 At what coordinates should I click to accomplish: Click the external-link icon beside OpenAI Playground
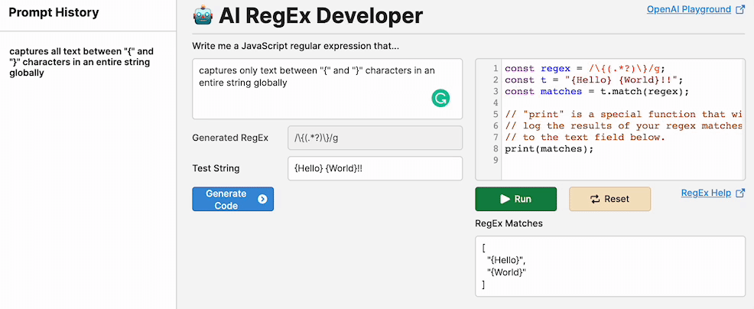point(739,10)
